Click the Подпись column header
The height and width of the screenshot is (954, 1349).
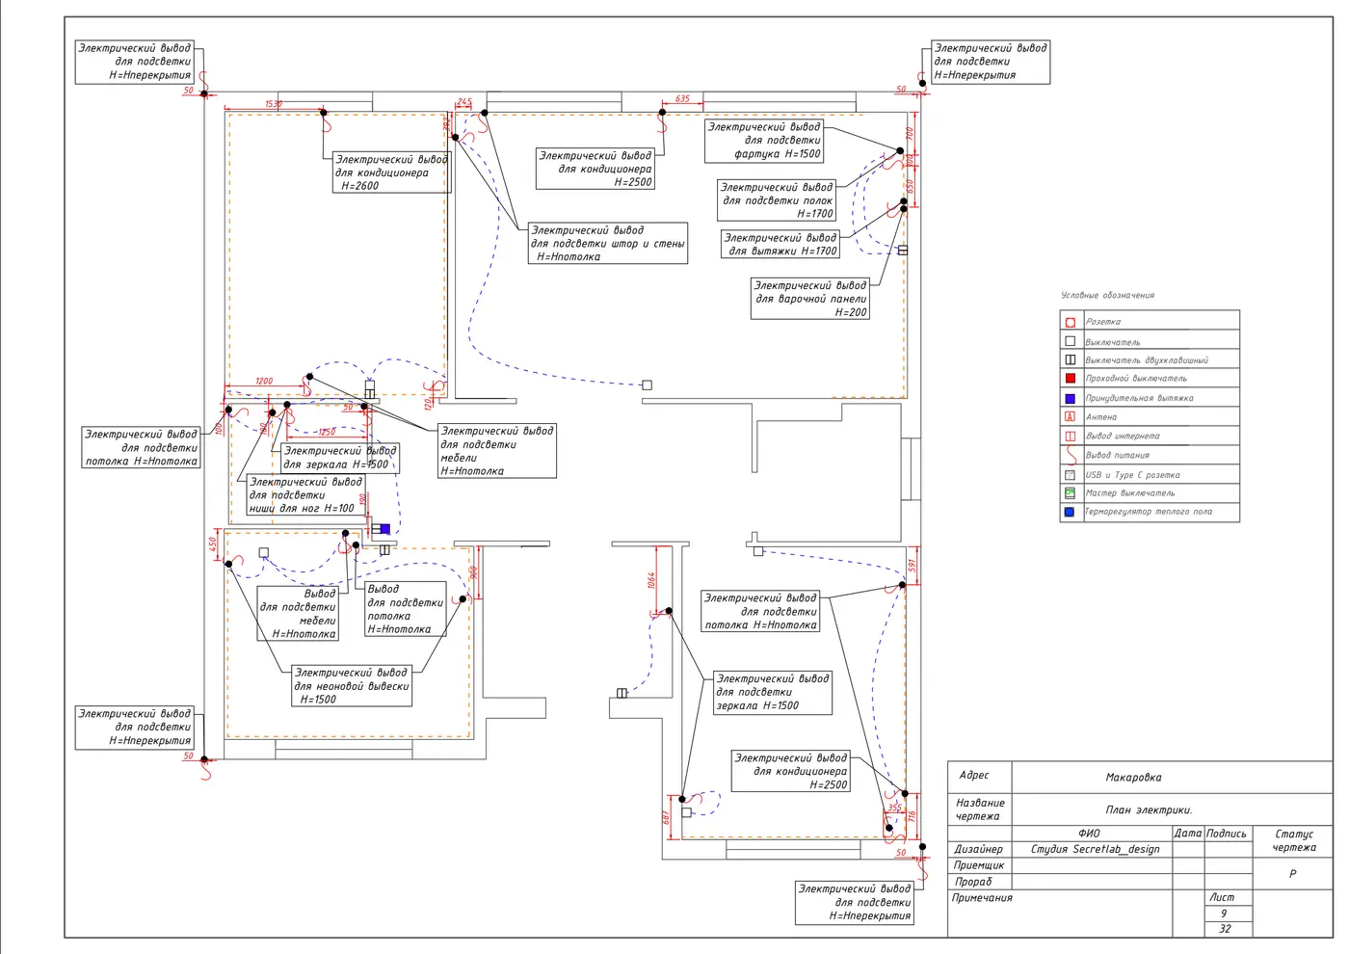(x=1227, y=834)
